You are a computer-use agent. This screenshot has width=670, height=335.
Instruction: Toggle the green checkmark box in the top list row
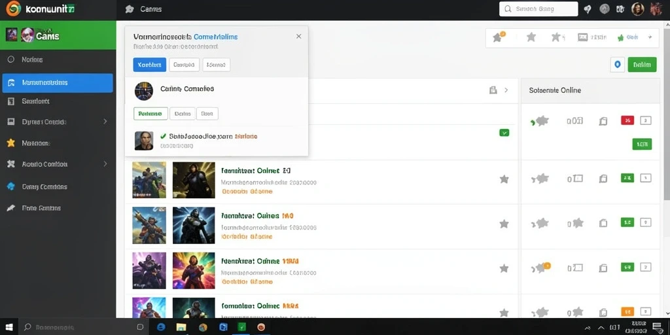tap(504, 133)
